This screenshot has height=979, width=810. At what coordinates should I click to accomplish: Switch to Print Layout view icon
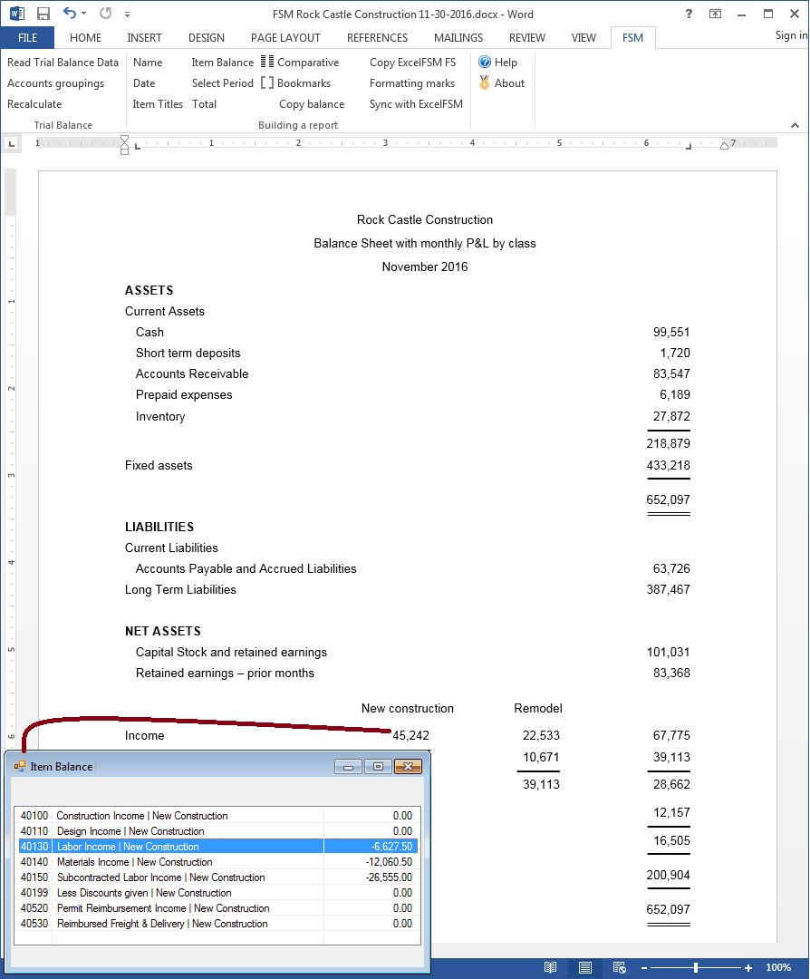[585, 967]
